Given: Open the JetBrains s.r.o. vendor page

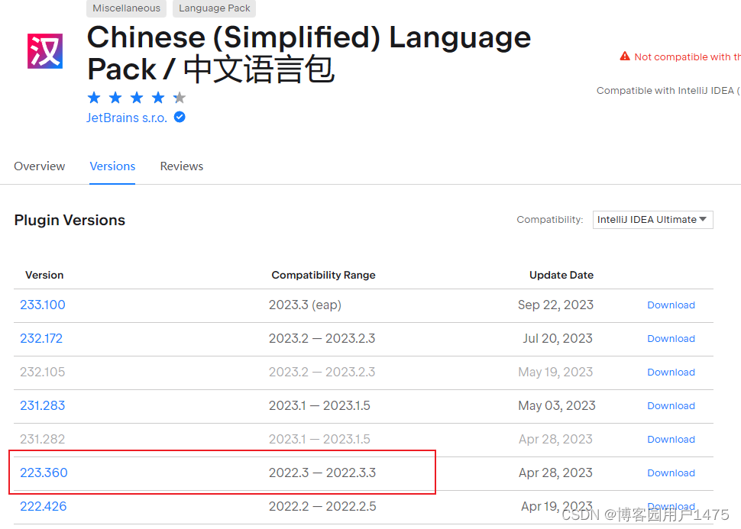Looking at the screenshot, I should [x=127, y=118].
